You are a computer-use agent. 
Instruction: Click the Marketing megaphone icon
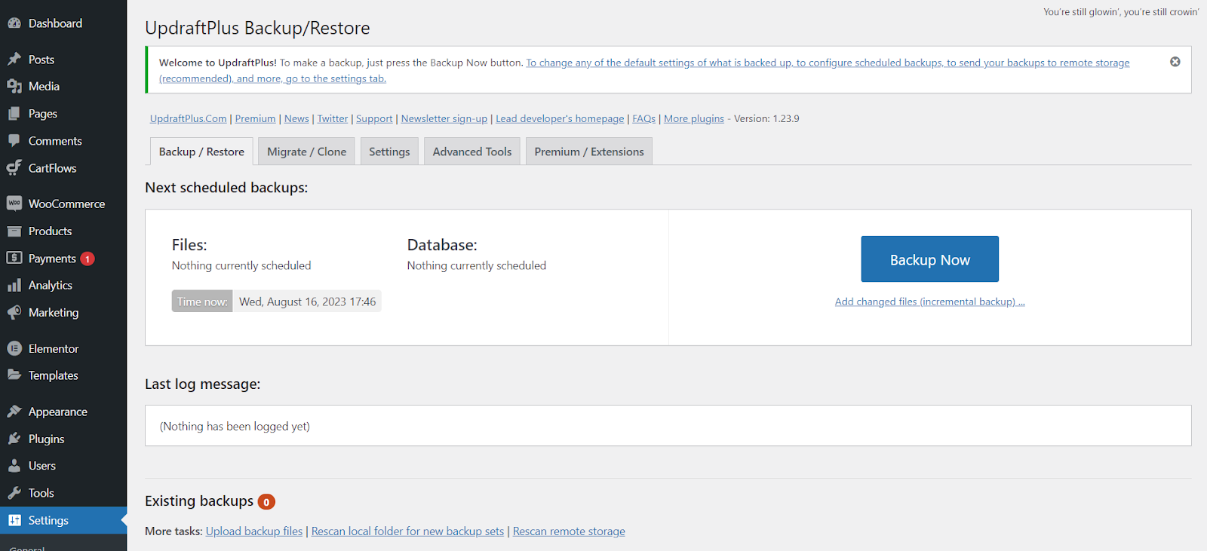14,312
